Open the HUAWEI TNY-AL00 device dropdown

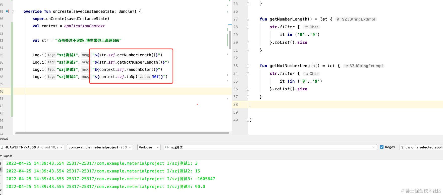(x=32, y=147)
